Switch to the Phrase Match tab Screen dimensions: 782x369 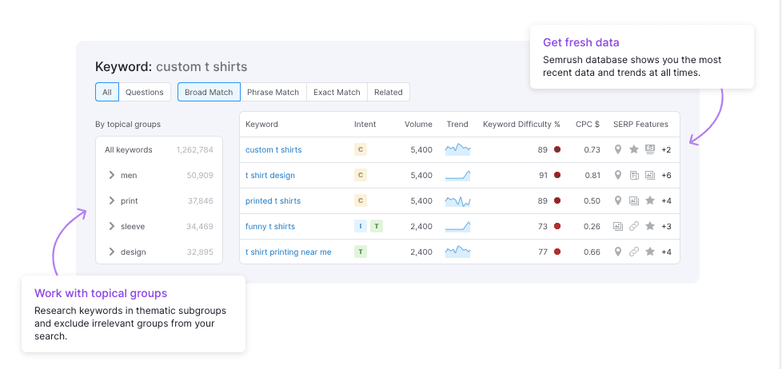273,92
